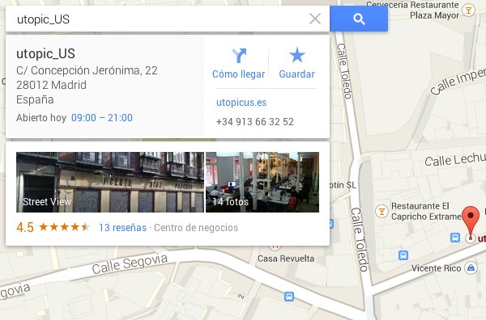Click phone number +34 913 66 32 52
This screenshot has width=486, height=320.
(x=255, y=121)
